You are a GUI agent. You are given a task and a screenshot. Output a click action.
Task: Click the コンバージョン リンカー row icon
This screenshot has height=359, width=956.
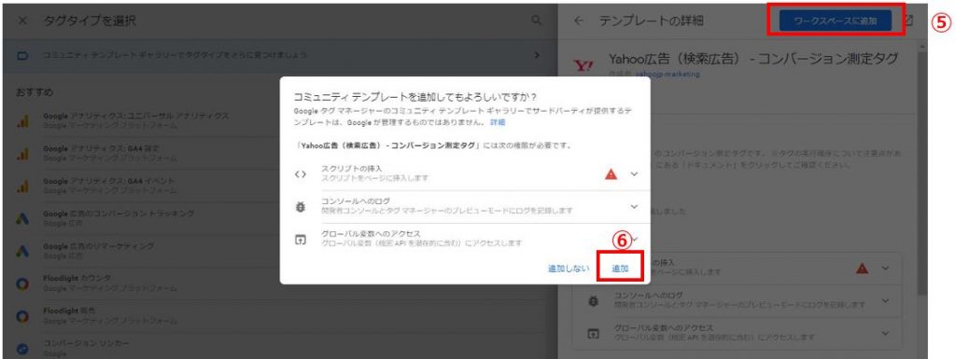click(x=22, y=350)
